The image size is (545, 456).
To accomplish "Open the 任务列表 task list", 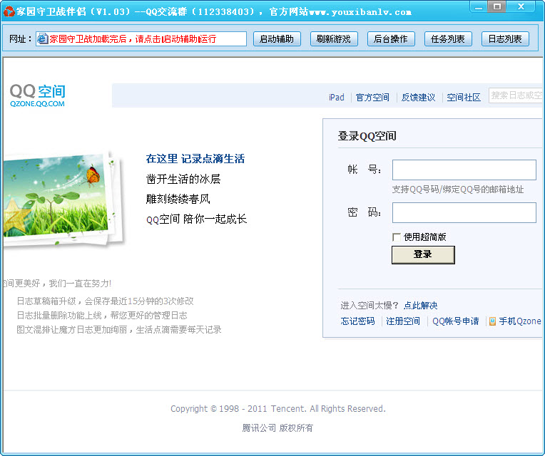I will 448,39.
